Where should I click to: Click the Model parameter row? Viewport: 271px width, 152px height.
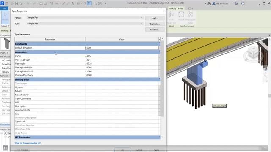(87, 91)
